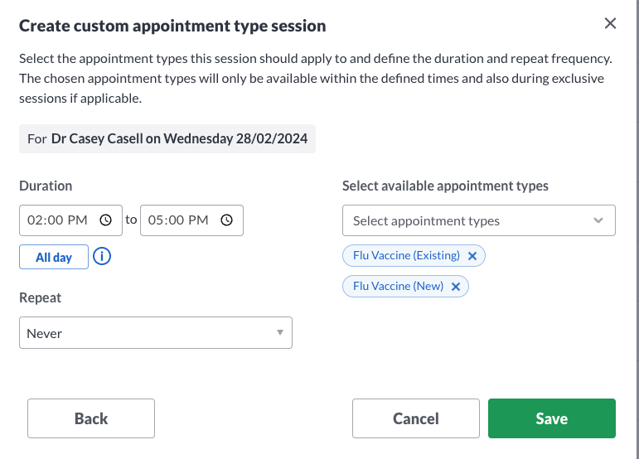
Task: Remove the Flu Vaccine (Existing) tag
Action: [x=472, y=256]
